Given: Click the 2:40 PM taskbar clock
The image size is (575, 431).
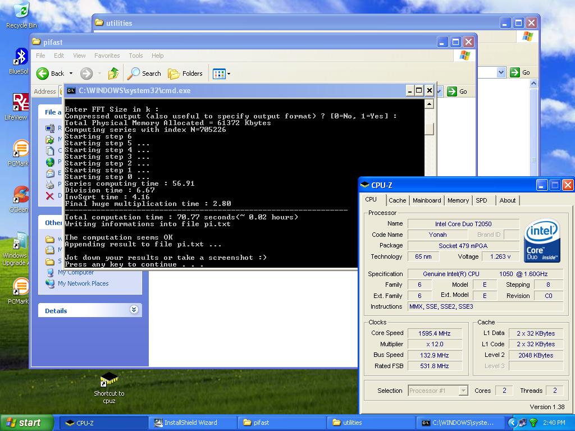Looking at the screenshot, I should point(554,423).
